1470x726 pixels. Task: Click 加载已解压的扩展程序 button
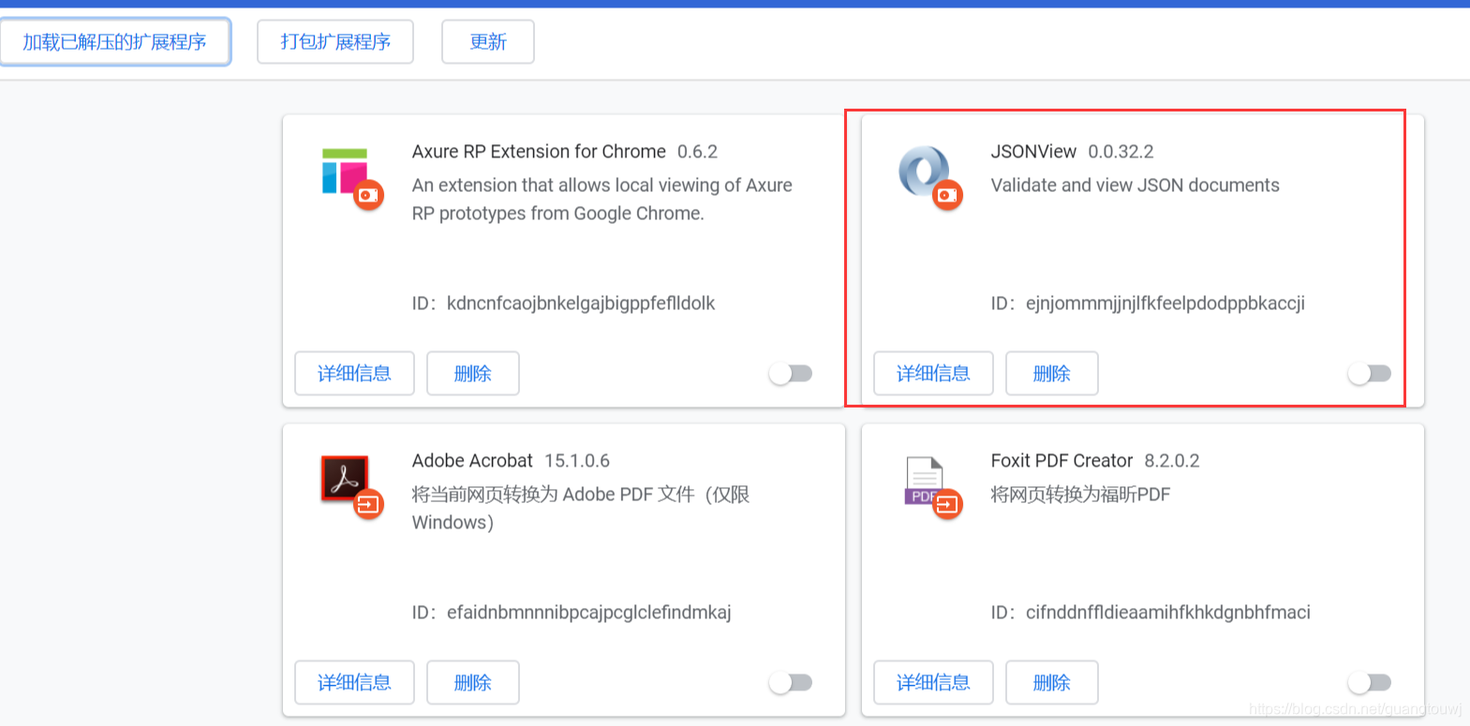pos(115,42)
